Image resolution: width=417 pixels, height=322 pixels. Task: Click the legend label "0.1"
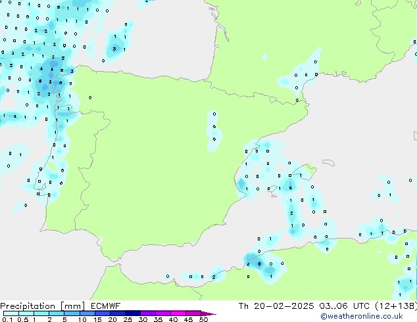click(x=7, y=319)
